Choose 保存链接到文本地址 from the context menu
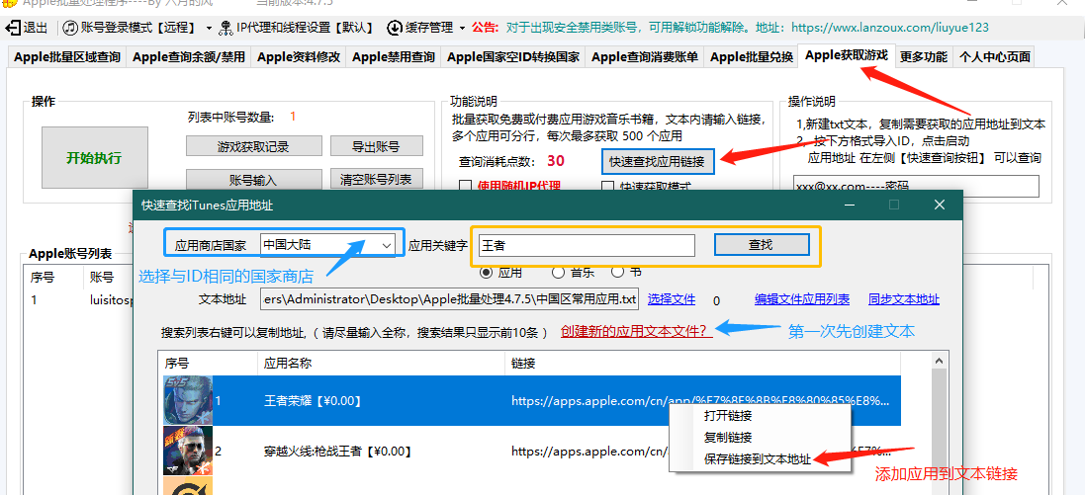This screenshot has width=1085, height=495. (x=758, y=459)
